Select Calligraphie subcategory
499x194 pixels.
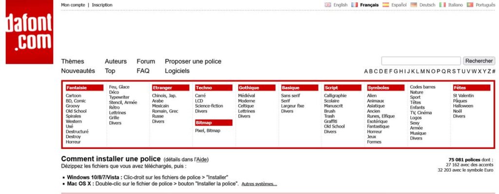pos(335,96)
